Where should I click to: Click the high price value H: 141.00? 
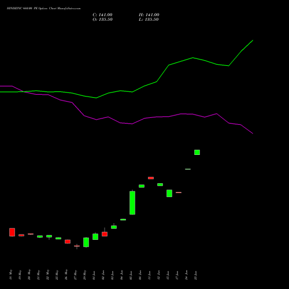[x=149, y=15]
